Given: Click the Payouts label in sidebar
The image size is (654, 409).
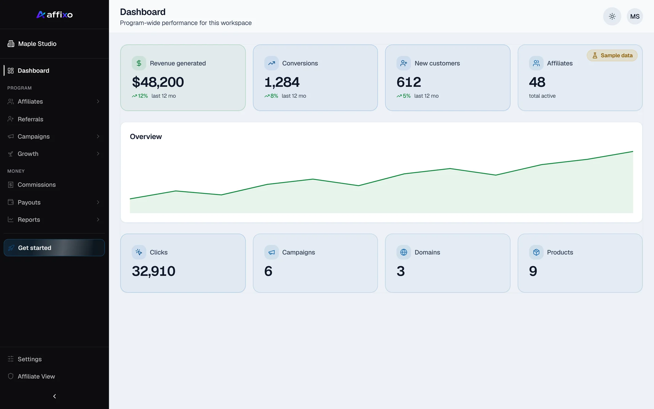Looking at the screenshot, I should 29,202.
